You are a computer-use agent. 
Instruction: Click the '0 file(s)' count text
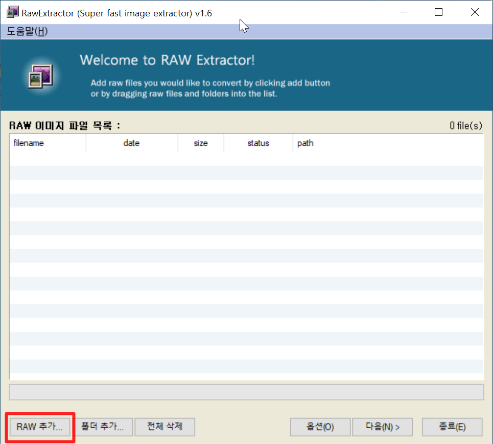pos(465,126)
